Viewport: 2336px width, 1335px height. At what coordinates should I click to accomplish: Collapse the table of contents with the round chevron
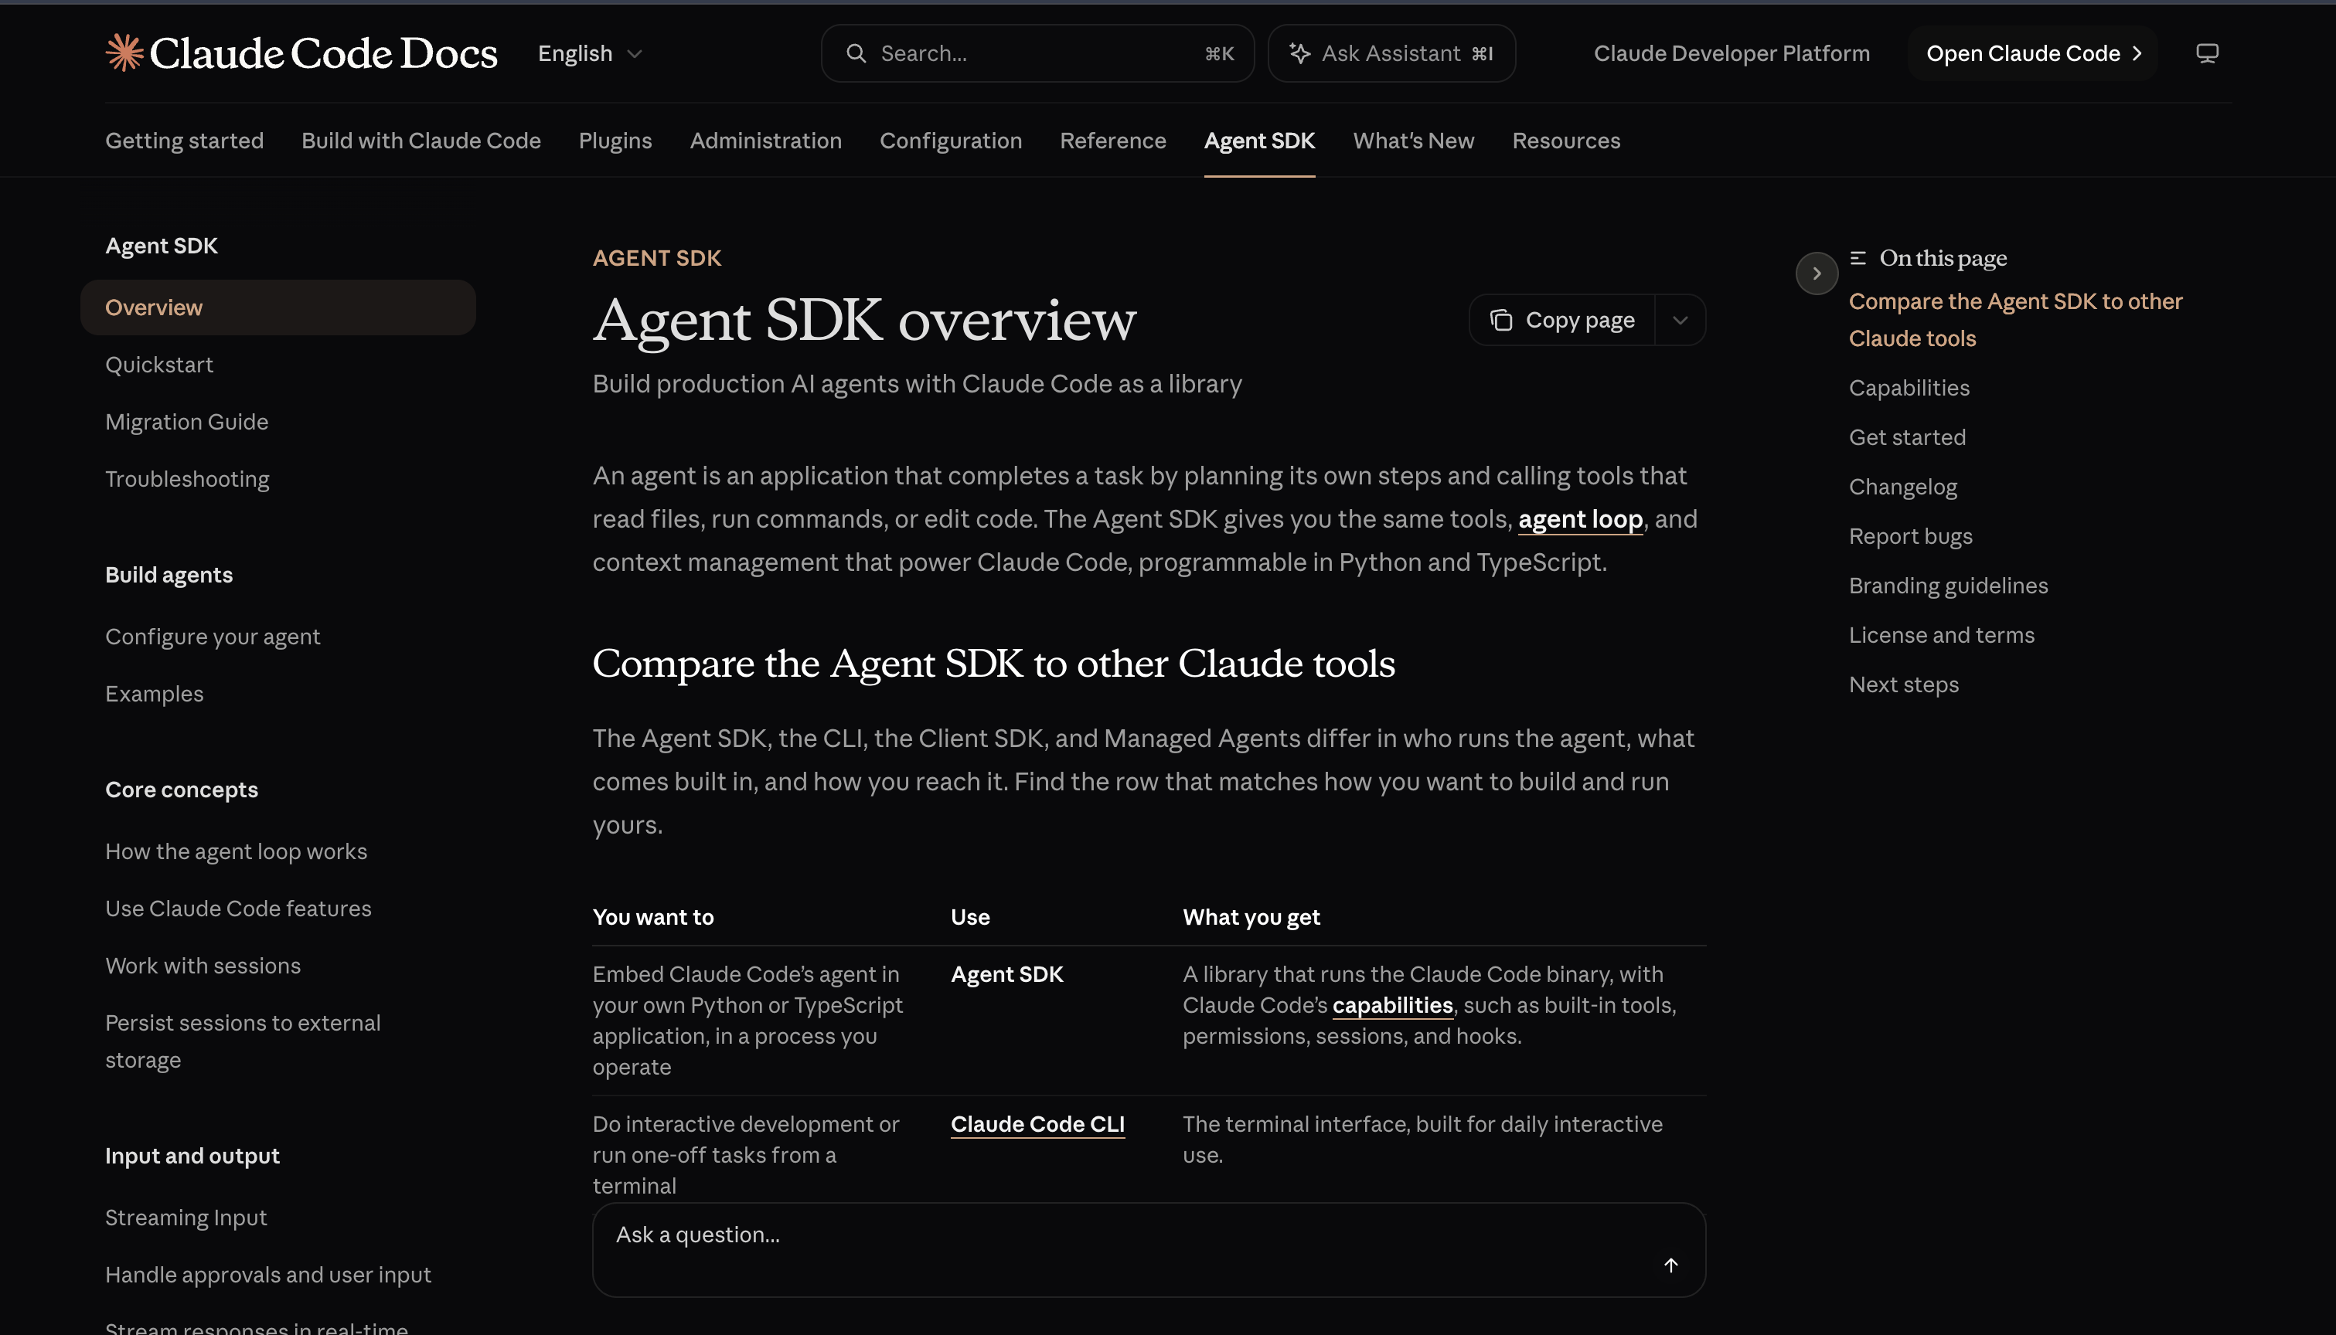click(1816, 273)
